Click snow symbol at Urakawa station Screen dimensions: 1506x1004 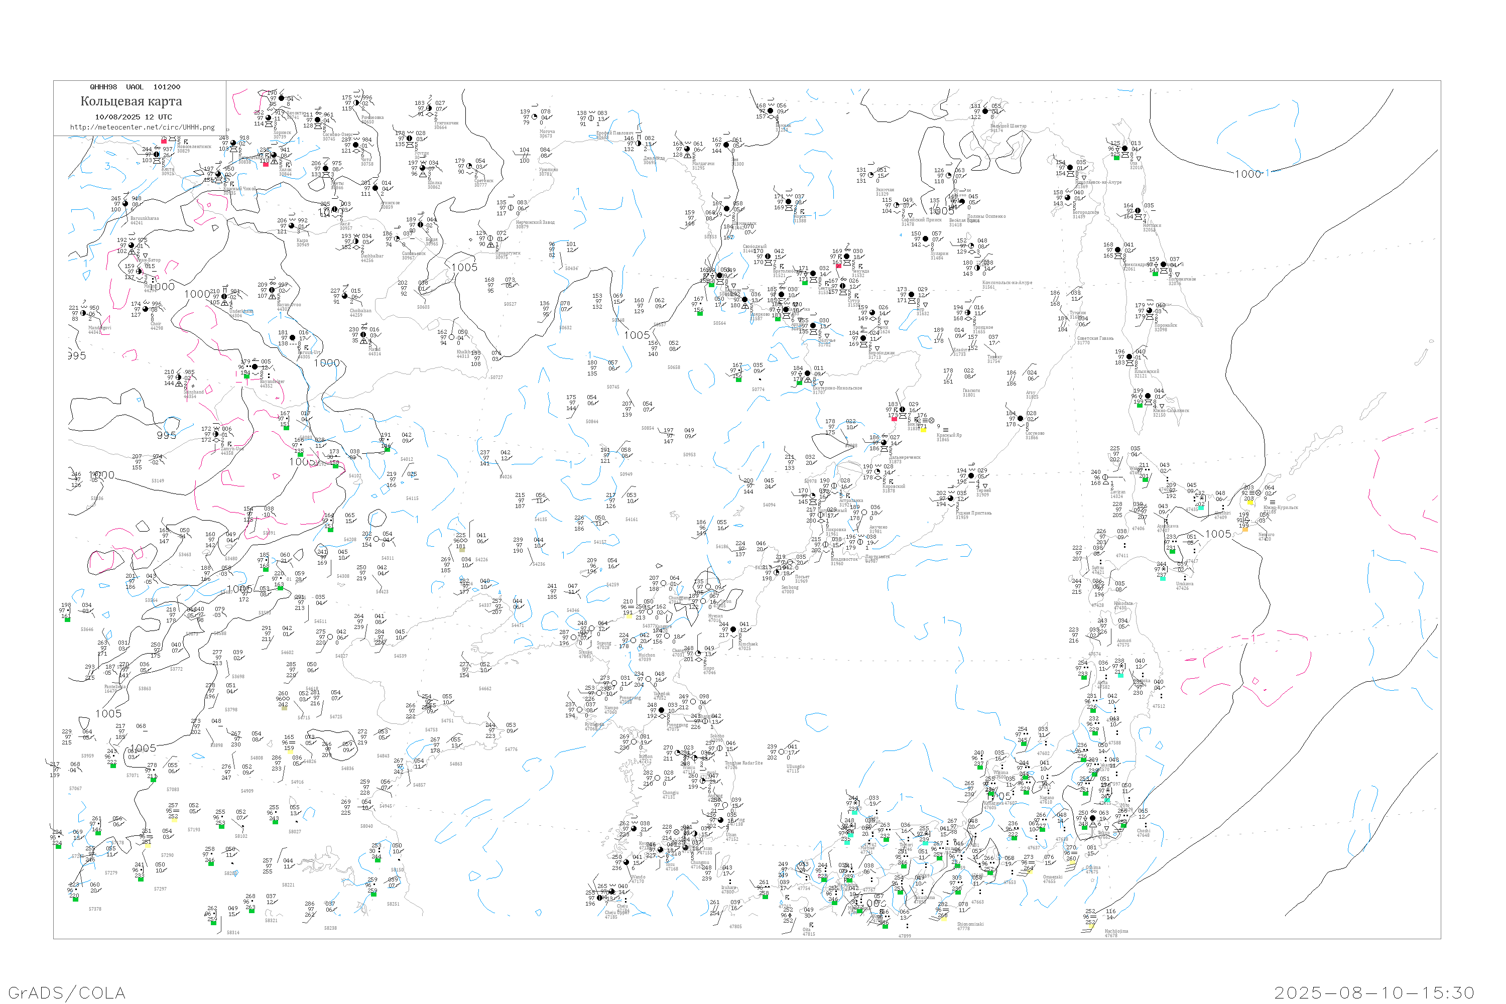coord(1164,569)
